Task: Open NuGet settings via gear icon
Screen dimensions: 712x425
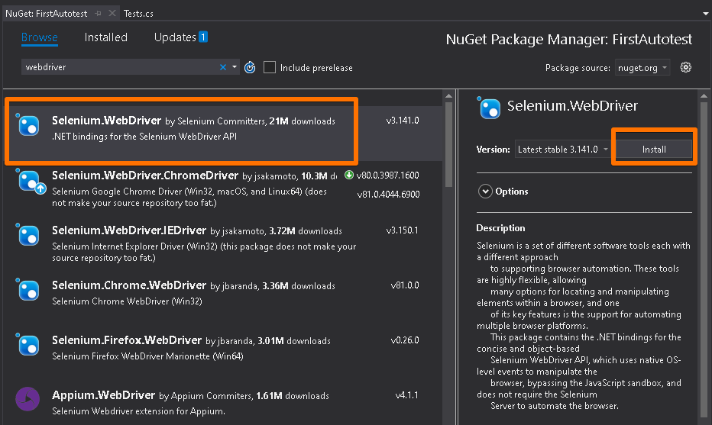Action: pos(685,67)
